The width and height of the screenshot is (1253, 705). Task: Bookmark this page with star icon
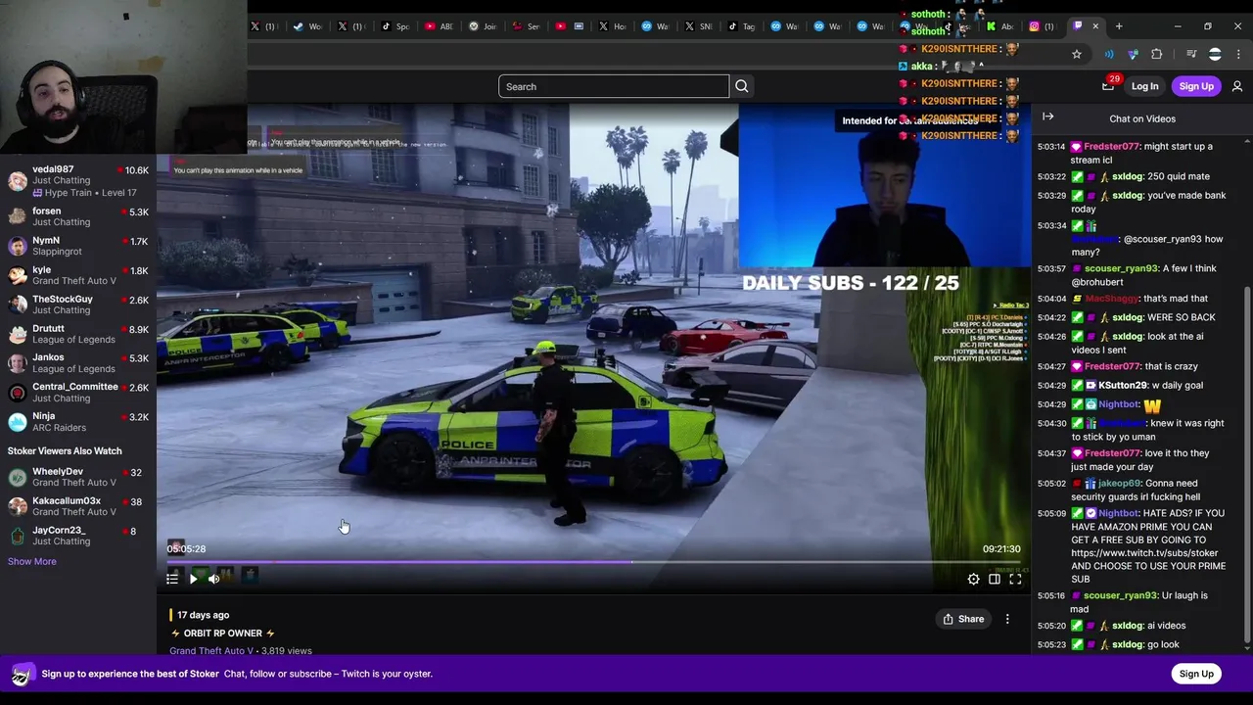click(x=1077, y=54)
